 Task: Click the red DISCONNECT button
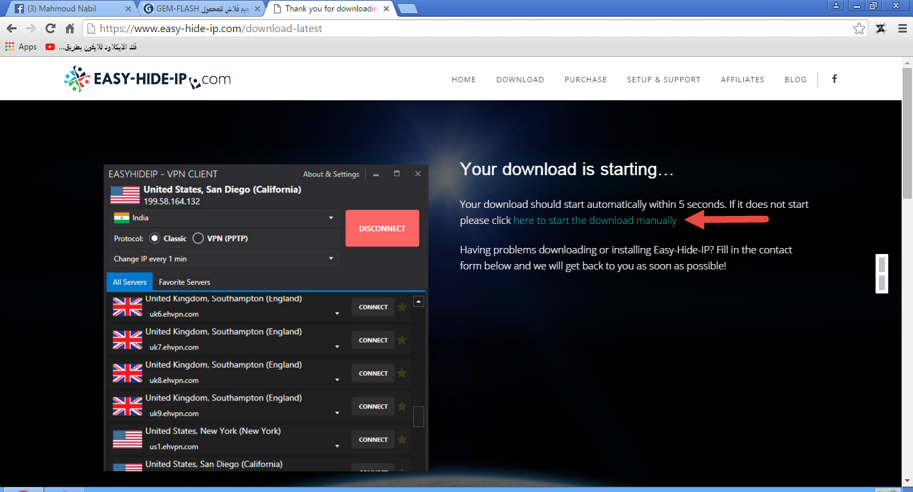382,229
